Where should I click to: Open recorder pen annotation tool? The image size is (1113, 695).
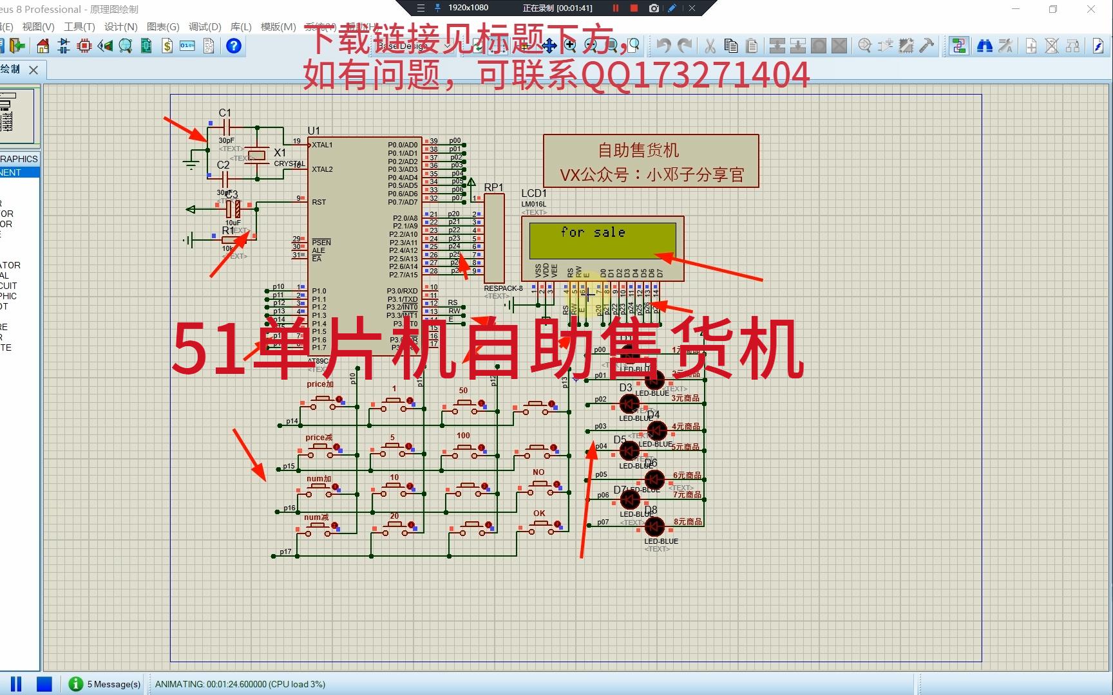(x=672, y=8)
